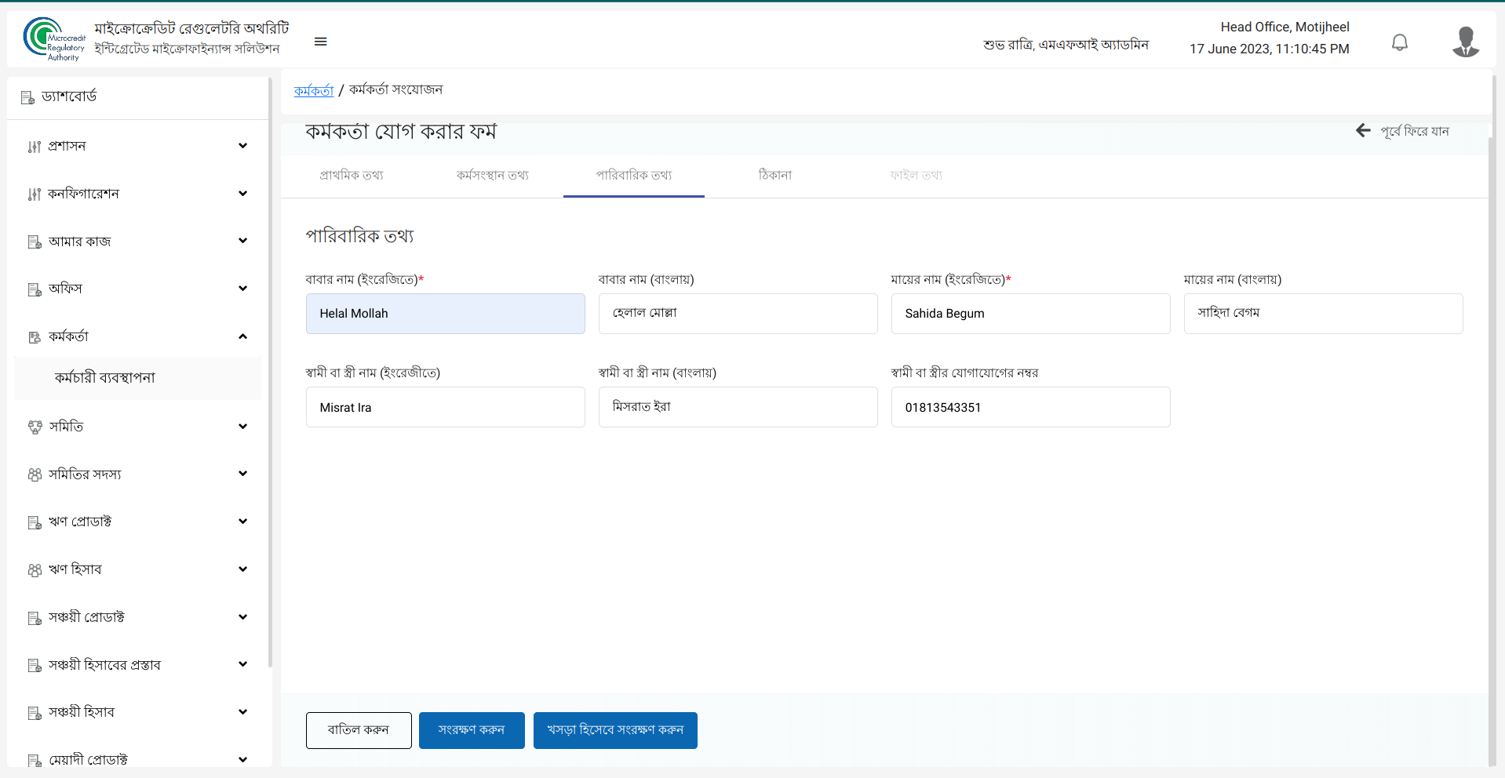Click the প্রশাসন sliders icon

[x=35, y=147]
